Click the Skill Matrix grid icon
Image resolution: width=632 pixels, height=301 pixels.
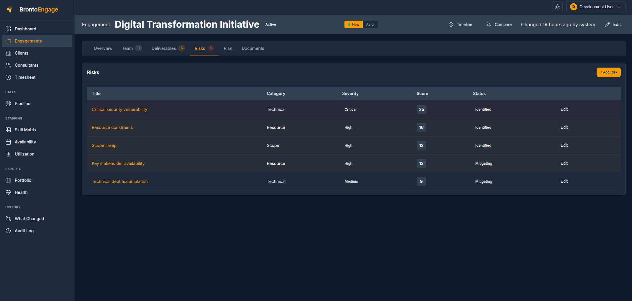click(x=8, y=130)
